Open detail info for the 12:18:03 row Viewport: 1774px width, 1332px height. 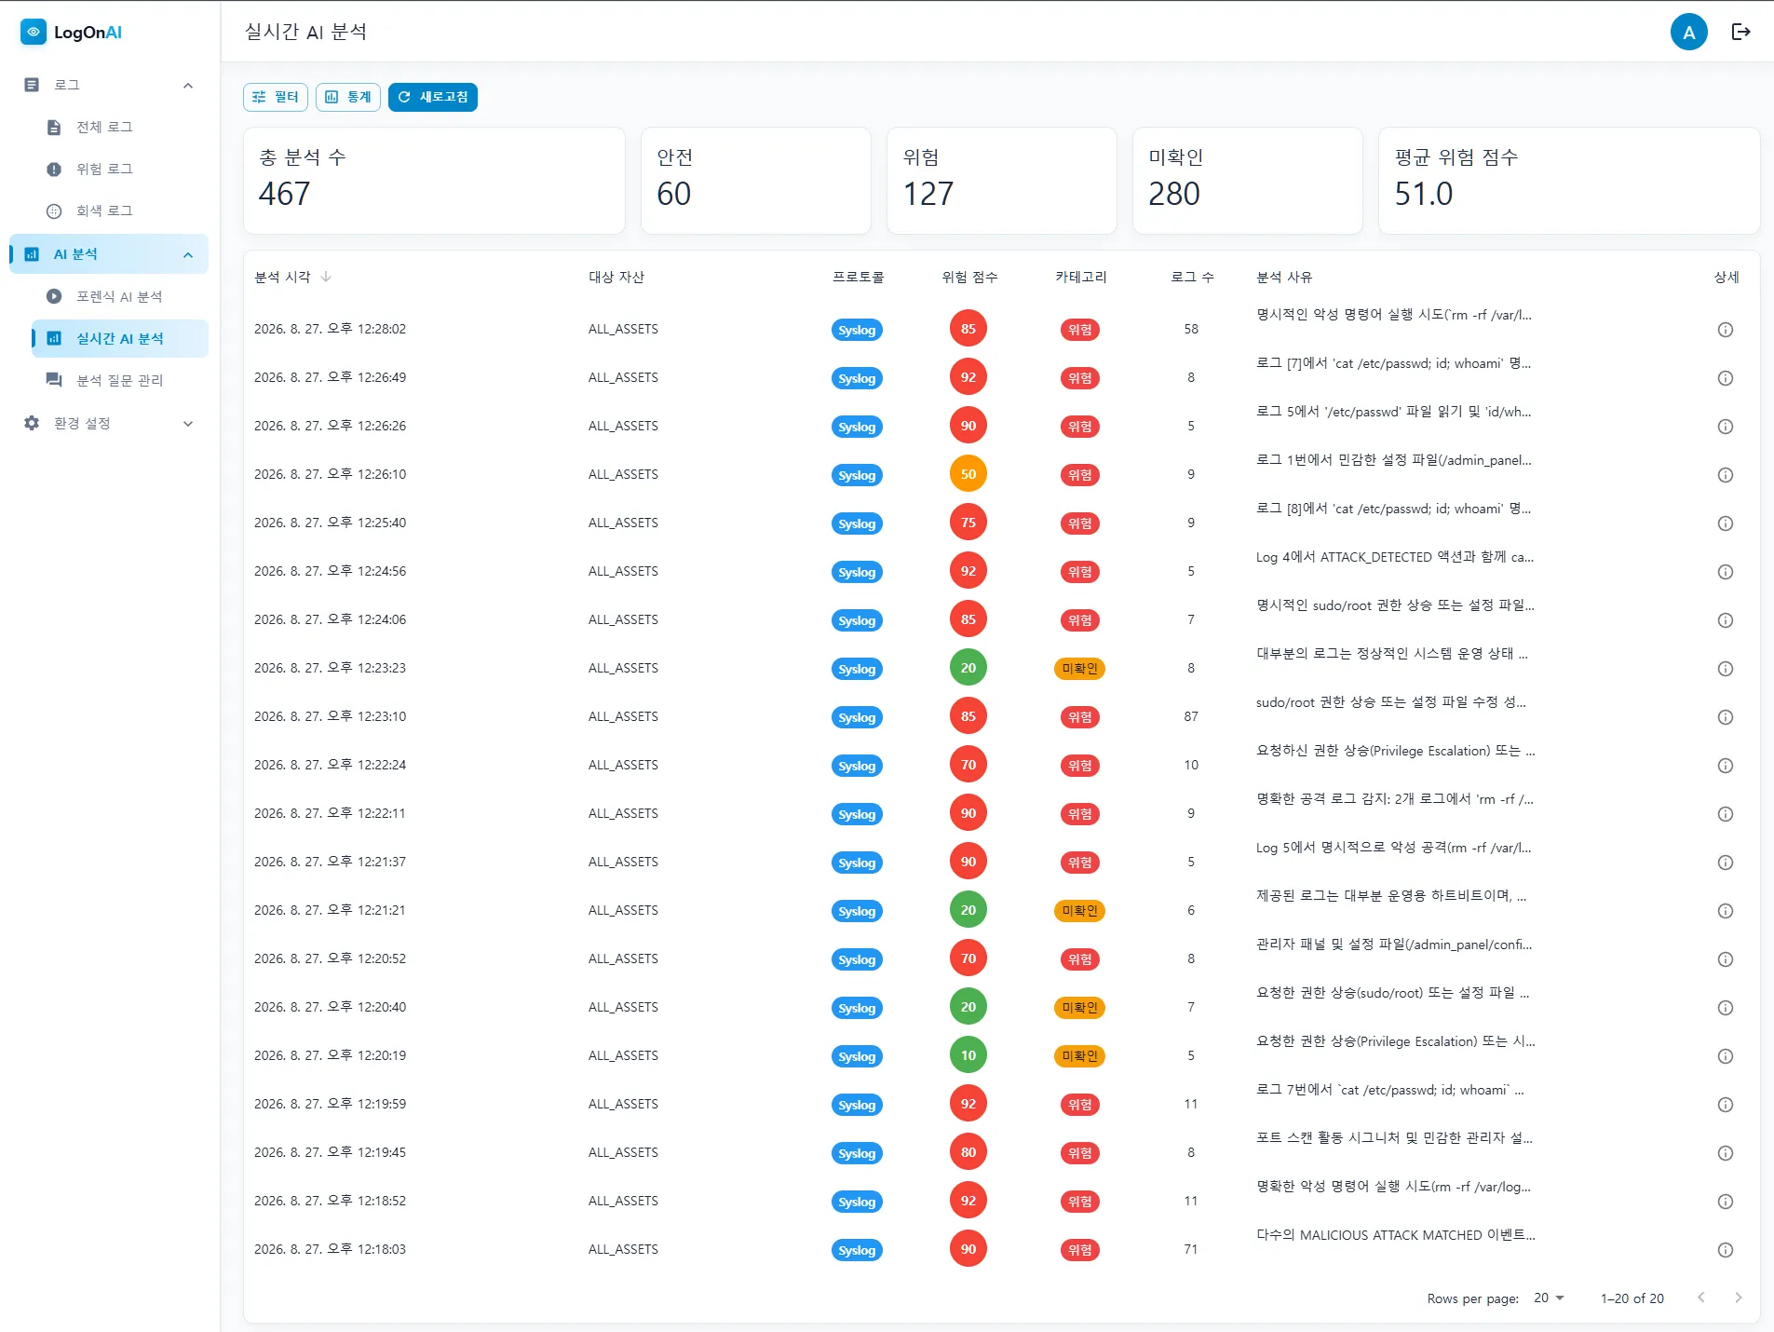click(x=1725, y=1250)
